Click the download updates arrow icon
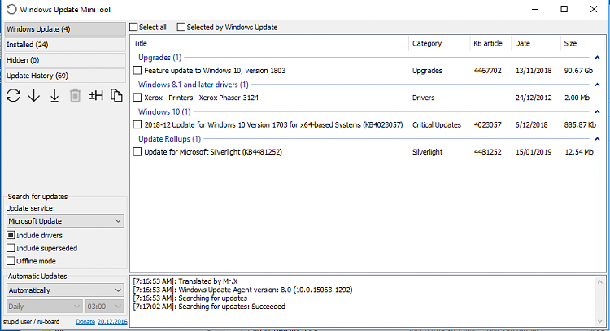Image resolution: width=610 pixels, height=331 pixels. point(34,95)
